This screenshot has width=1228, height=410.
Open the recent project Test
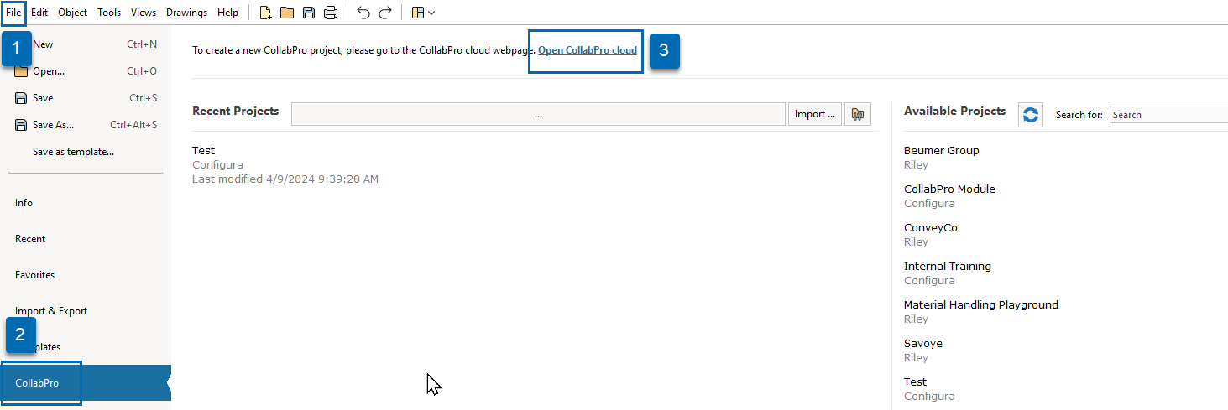coord(204,151)
